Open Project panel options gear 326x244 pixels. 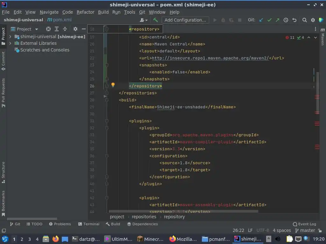pyautogui.click(x=75, y=29)
